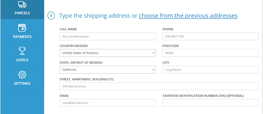
Task: Open the Payments sidebar tab
Action: 22,37
